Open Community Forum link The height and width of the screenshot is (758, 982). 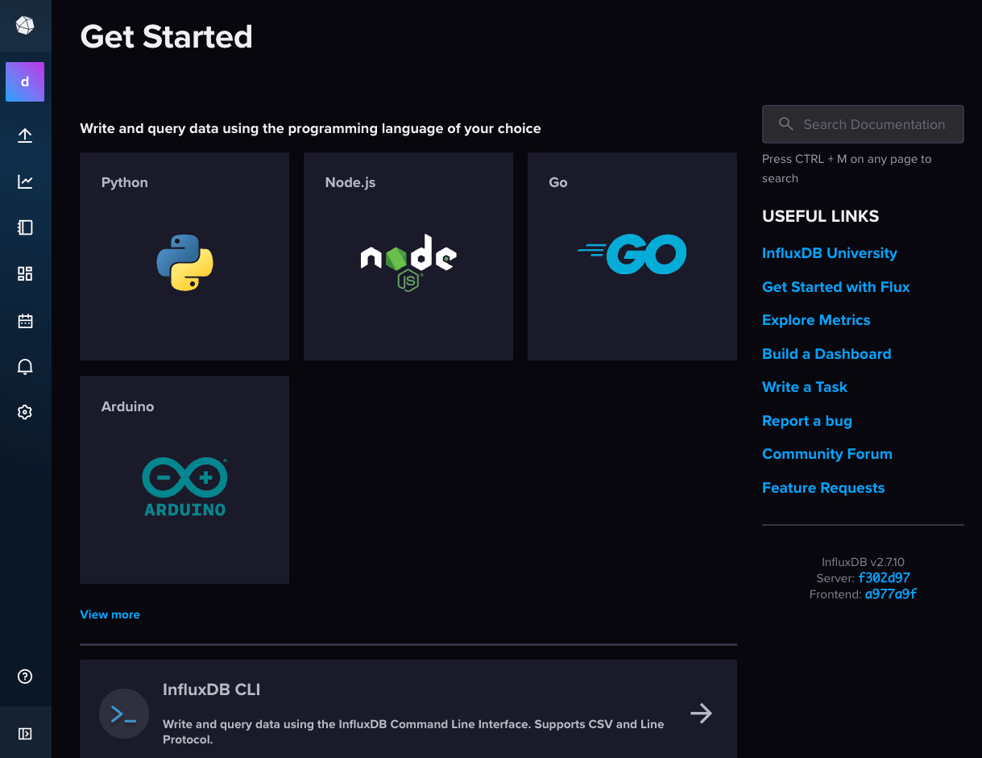pyautogui.click(x=827, y=454)
